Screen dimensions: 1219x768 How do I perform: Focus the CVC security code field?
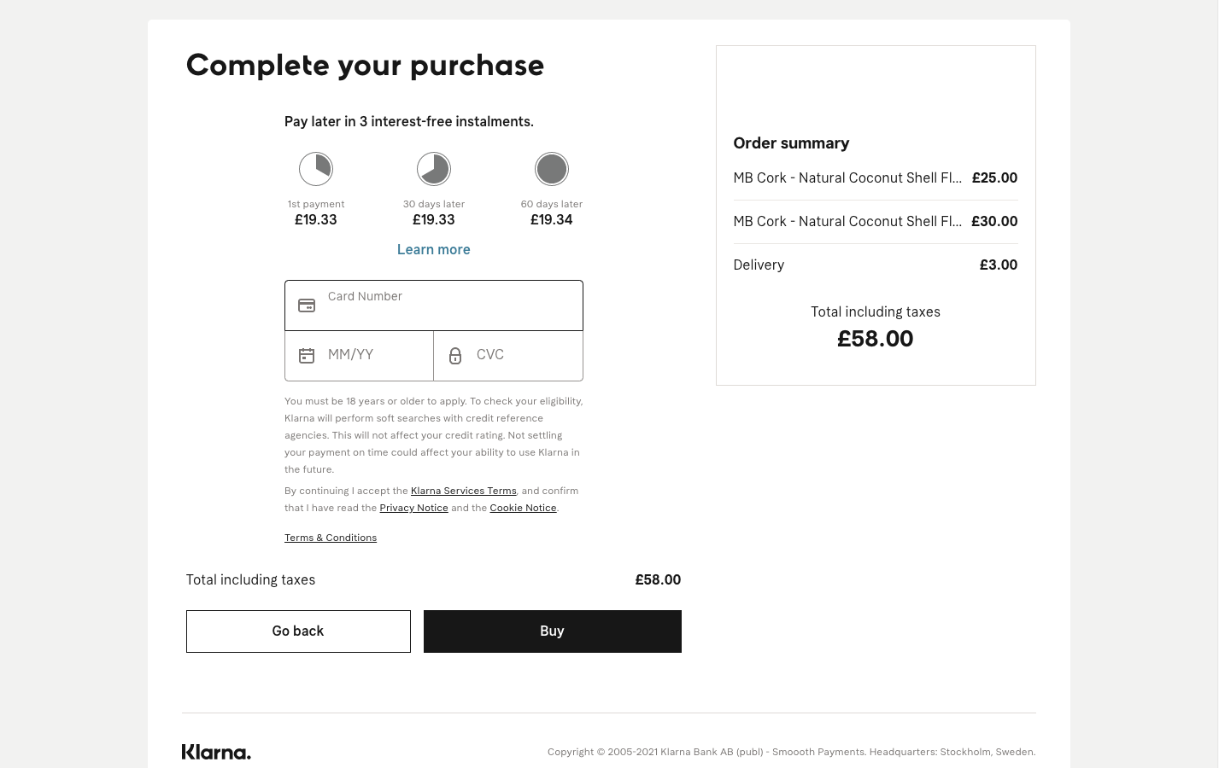(508, 356)
